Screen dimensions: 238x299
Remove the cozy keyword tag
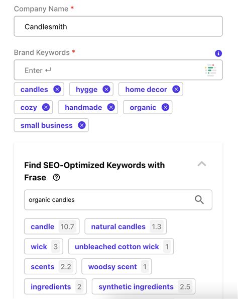tap(46, 107)
